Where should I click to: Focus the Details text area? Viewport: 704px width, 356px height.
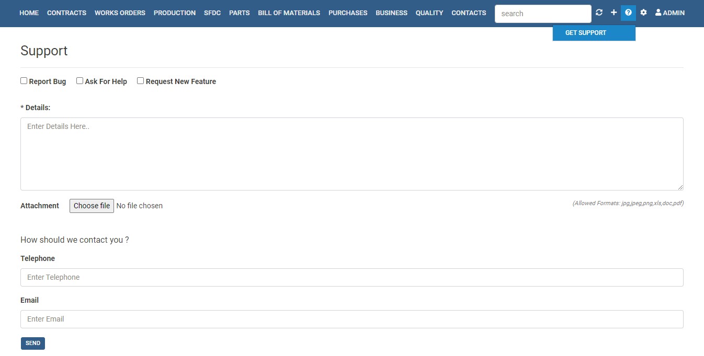coord(351,154)
